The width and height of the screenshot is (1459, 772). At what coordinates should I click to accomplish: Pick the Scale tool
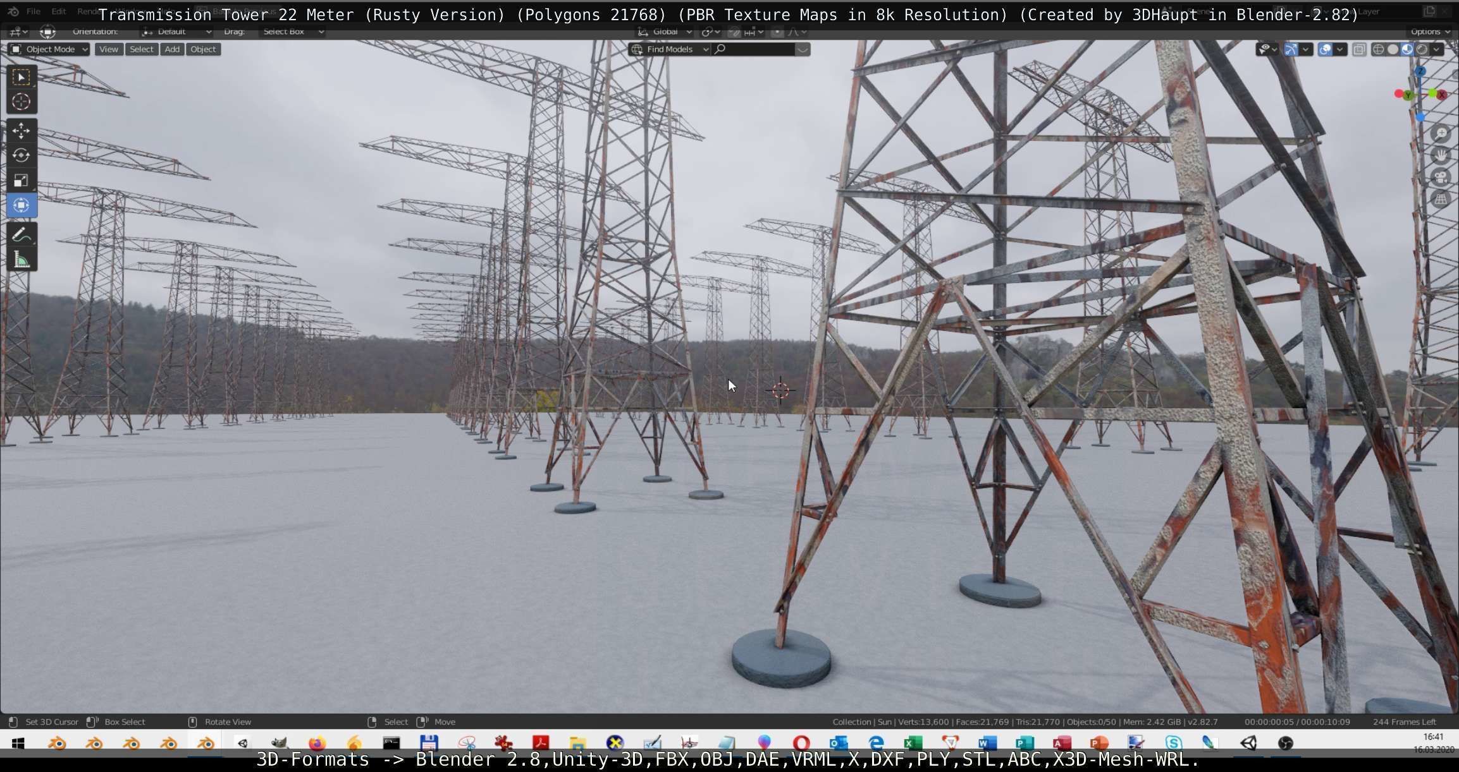(x=21, y=181)
